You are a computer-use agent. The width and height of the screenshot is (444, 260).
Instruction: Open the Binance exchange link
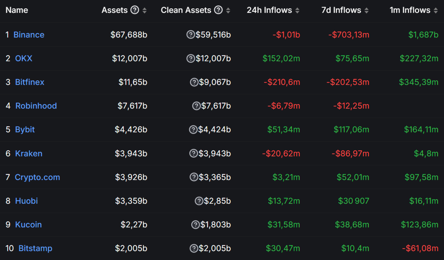(x=29, y=35)
